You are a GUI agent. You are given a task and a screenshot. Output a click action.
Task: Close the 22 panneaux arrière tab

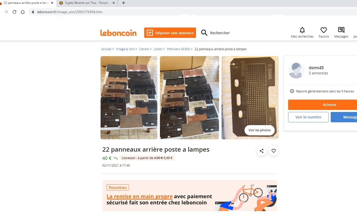click(x=52, y=3)
